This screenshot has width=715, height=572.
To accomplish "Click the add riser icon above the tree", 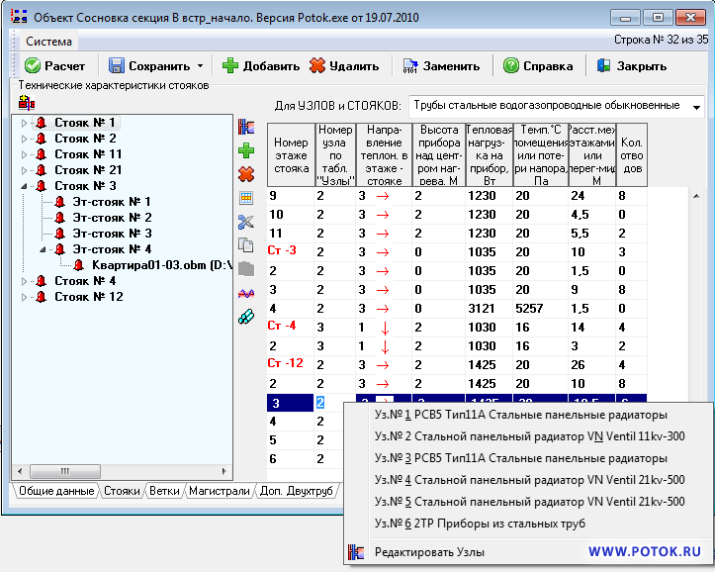I will [26, 102].
